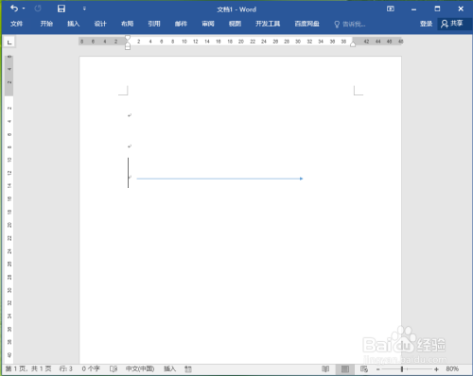
Task: Switch to the 审阅 (Review) tab
Action: (x=208, y=24)
